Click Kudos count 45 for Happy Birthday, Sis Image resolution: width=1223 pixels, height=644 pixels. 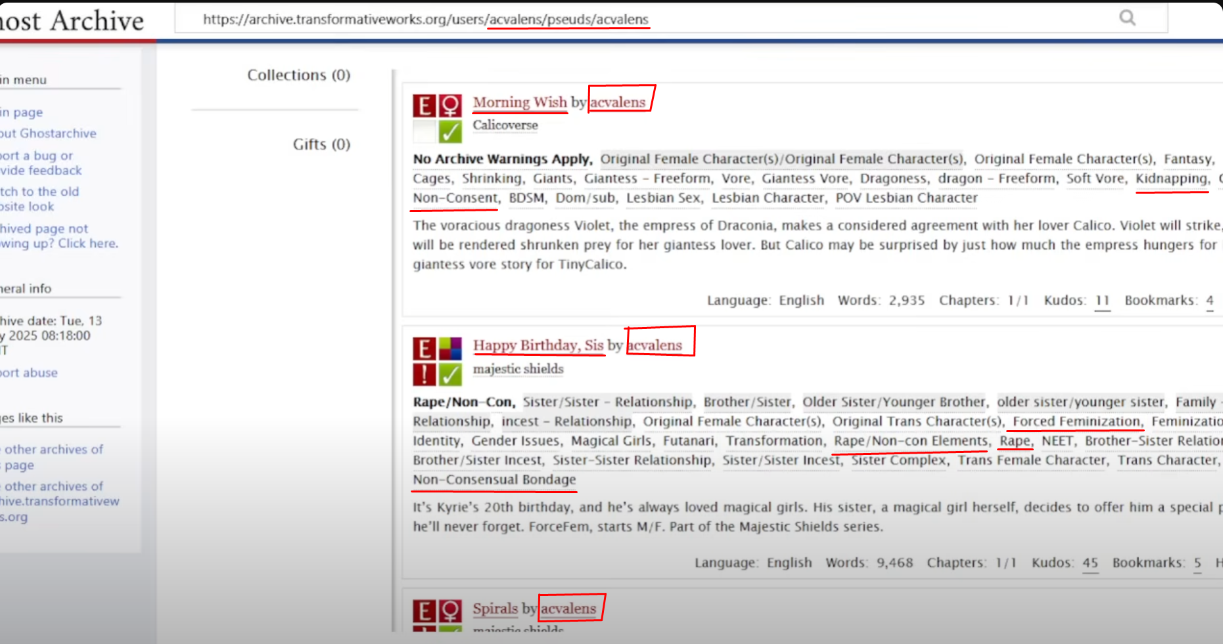1090,563
